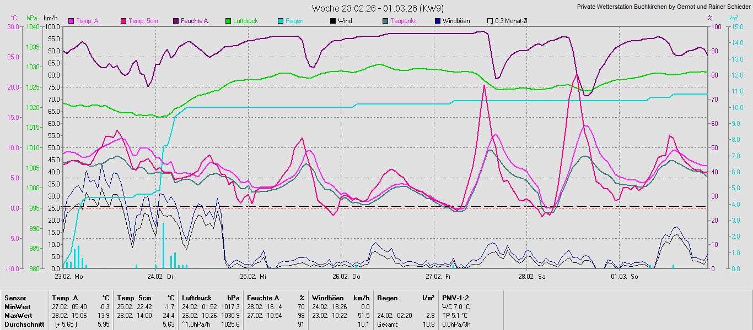Select the Taupunkt legend label

[x=402, y=21]
